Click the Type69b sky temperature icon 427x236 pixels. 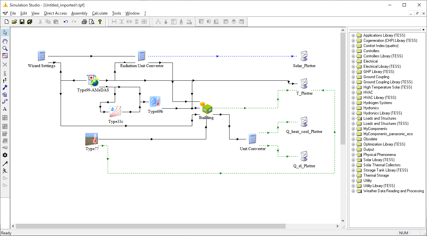tap(155, 102)
